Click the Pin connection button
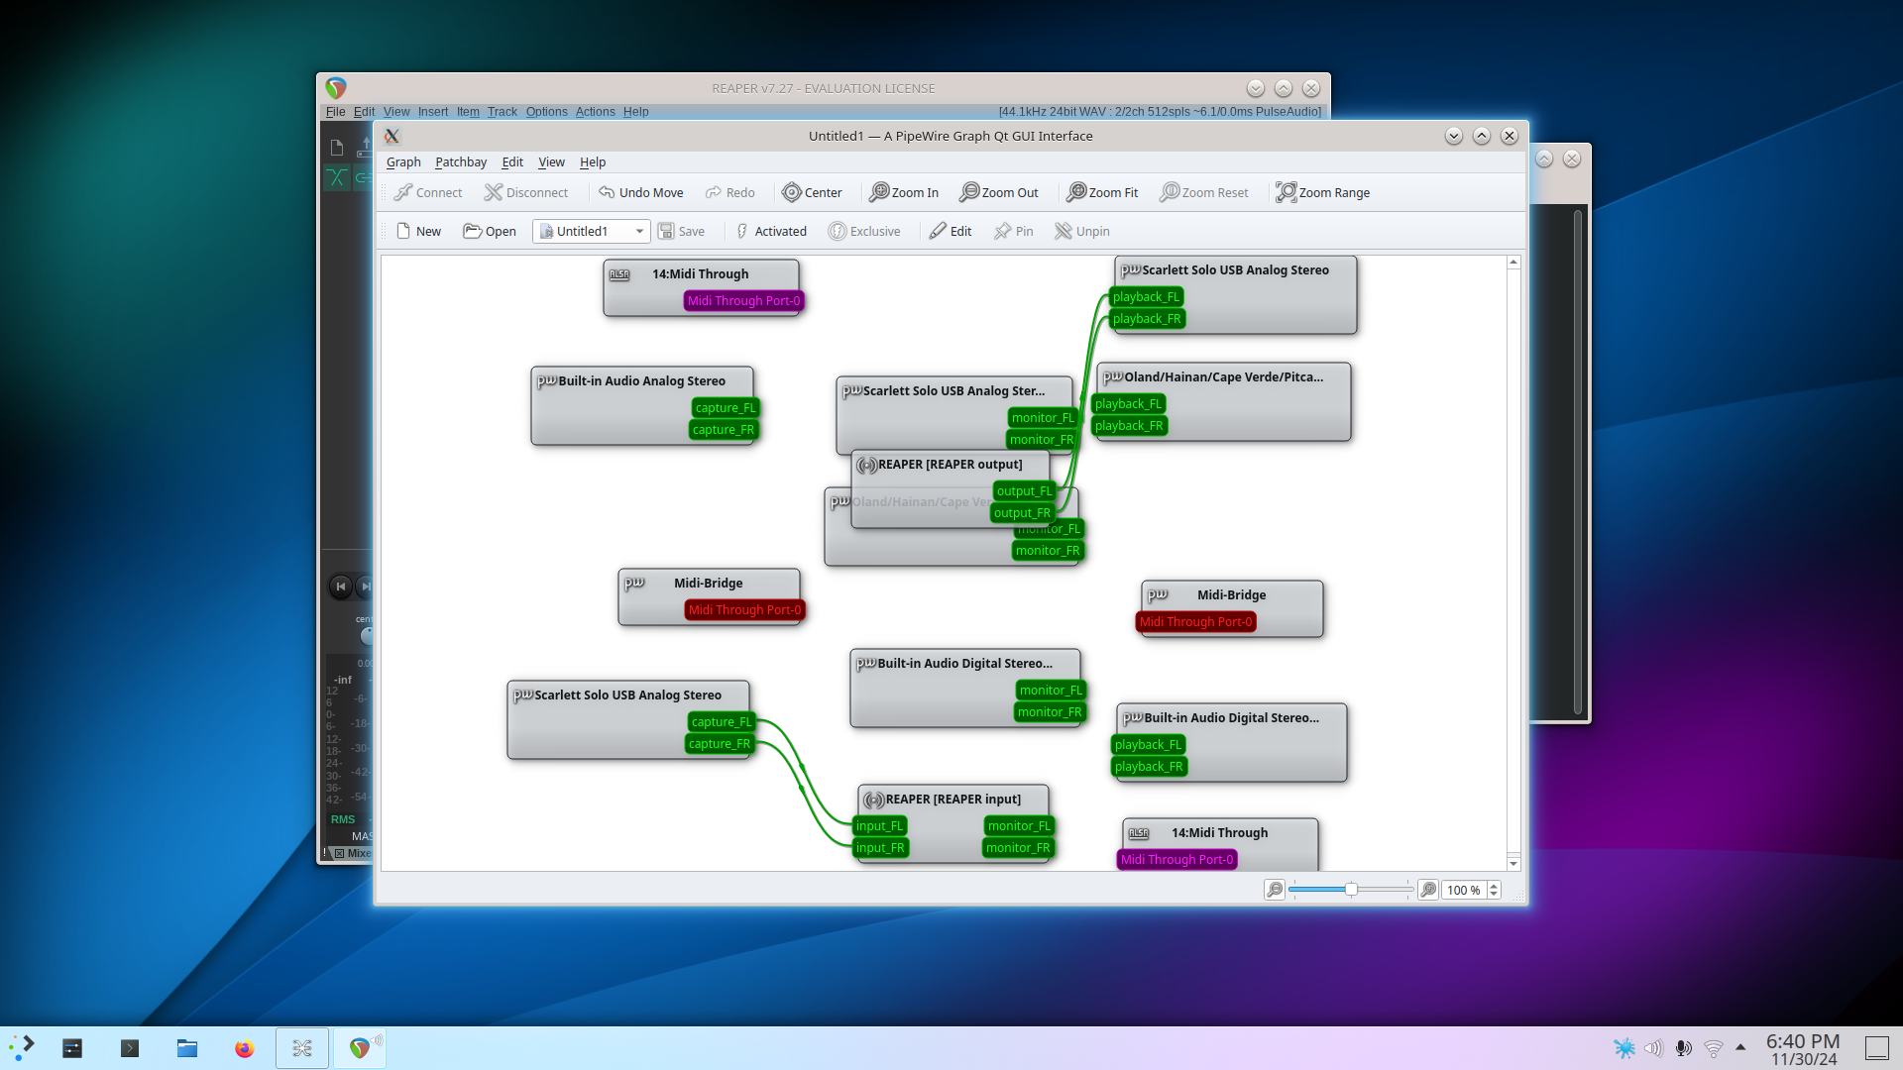This screenshot has width=1903, height=1070. (1014, 231)
